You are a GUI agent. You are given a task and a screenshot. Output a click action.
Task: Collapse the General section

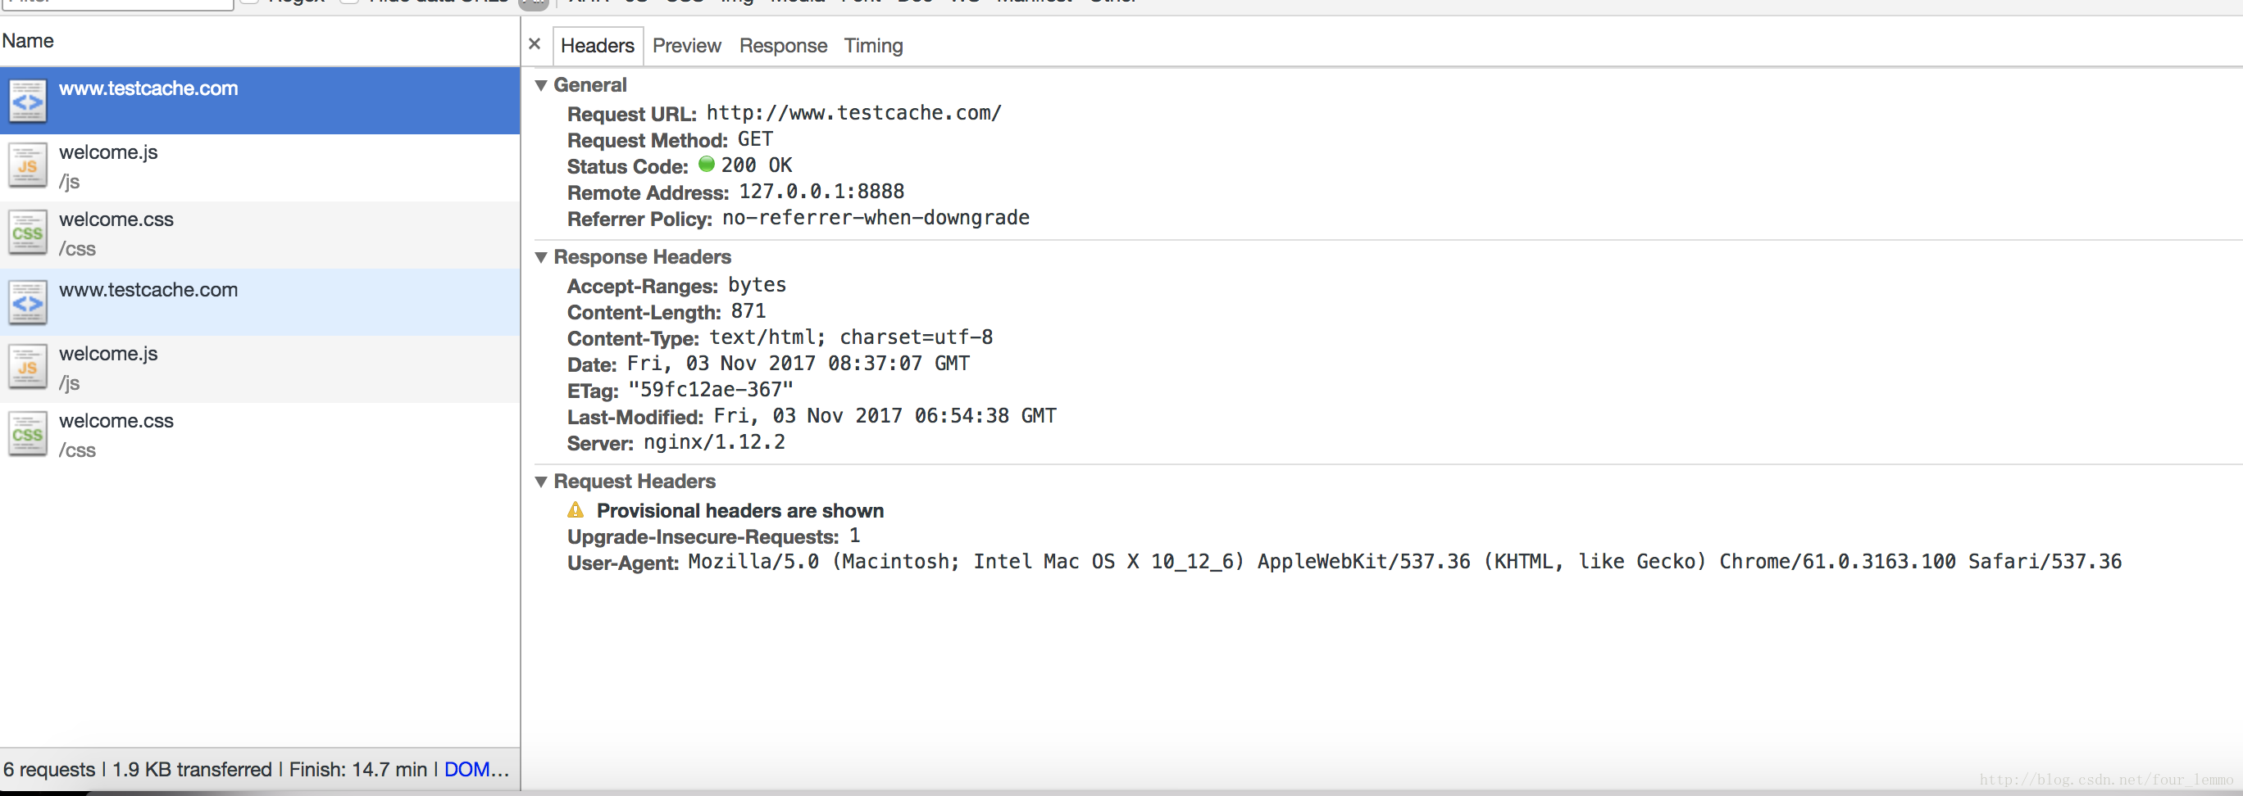click(x=541, y=85)
